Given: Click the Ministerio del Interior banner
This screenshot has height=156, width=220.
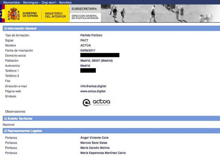Looking at the screenshot, I should click(55, 13).
